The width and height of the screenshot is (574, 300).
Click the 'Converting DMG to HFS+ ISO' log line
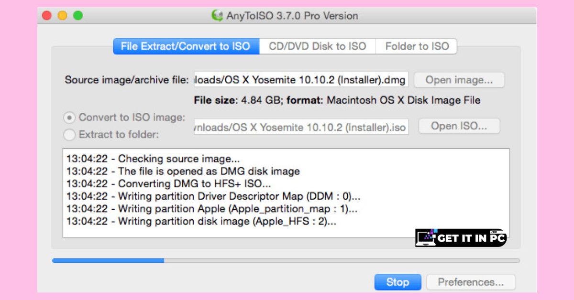(x=169, y=183)
